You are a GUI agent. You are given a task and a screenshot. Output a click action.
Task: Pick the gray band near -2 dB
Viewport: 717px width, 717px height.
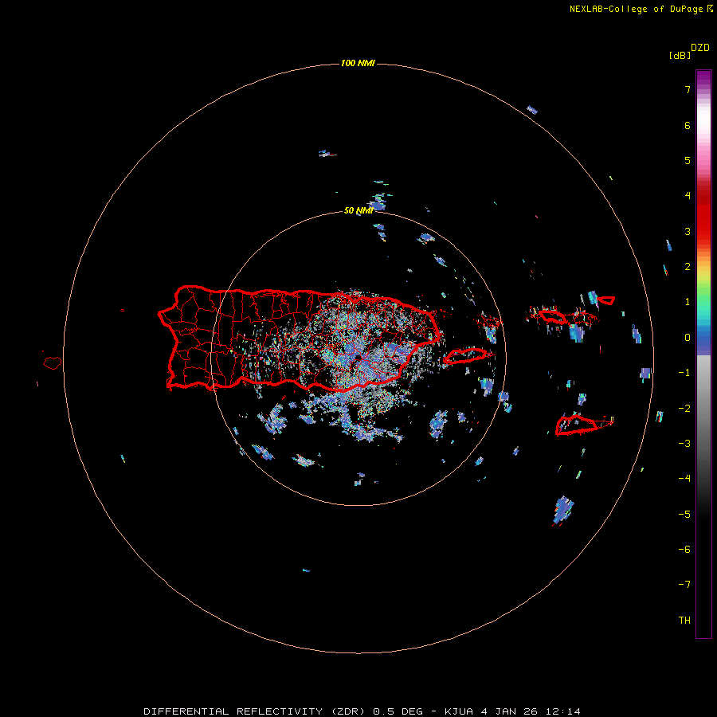click(x=703, y=408)
